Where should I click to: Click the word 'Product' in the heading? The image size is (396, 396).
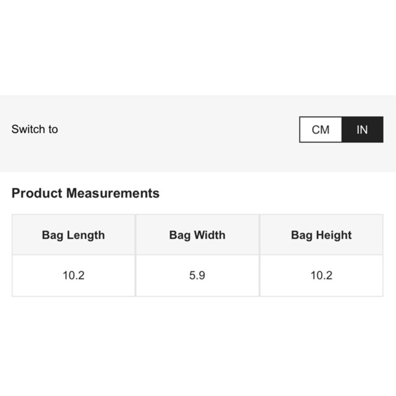(x=37, y=193)
